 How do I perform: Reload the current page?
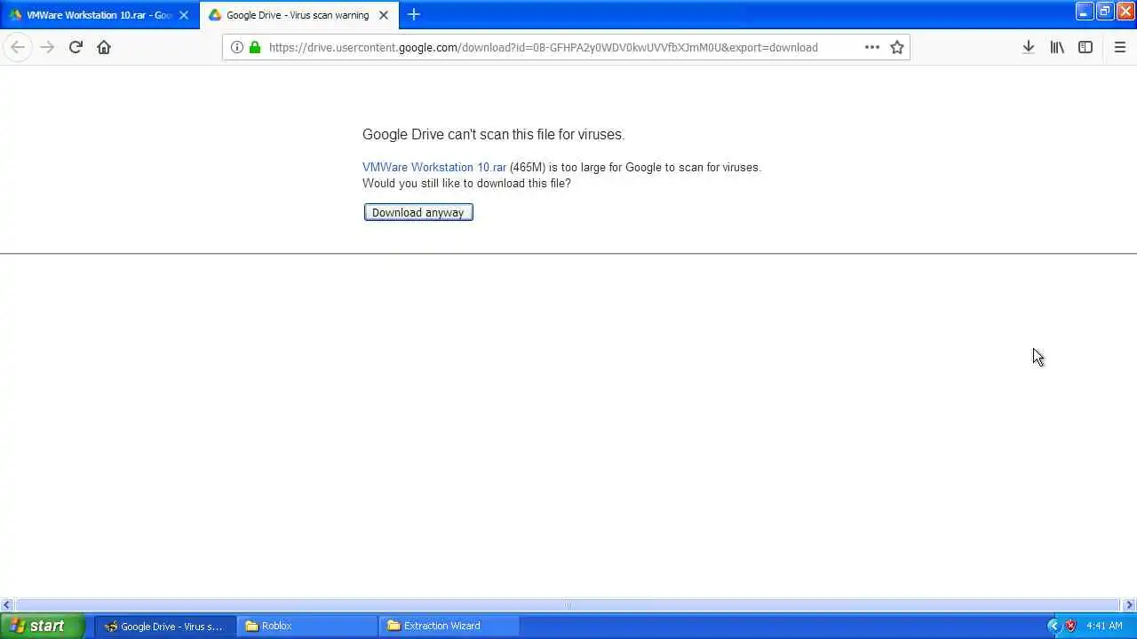76,47
